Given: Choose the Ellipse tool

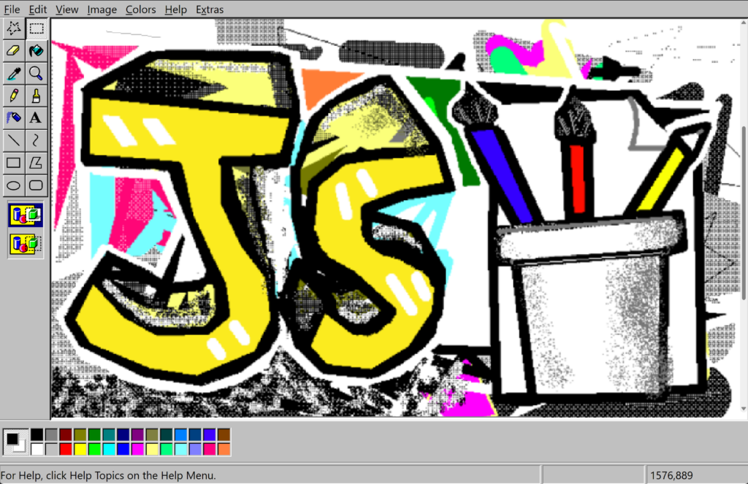Looking at the screenshot, I should pos(14,185).
